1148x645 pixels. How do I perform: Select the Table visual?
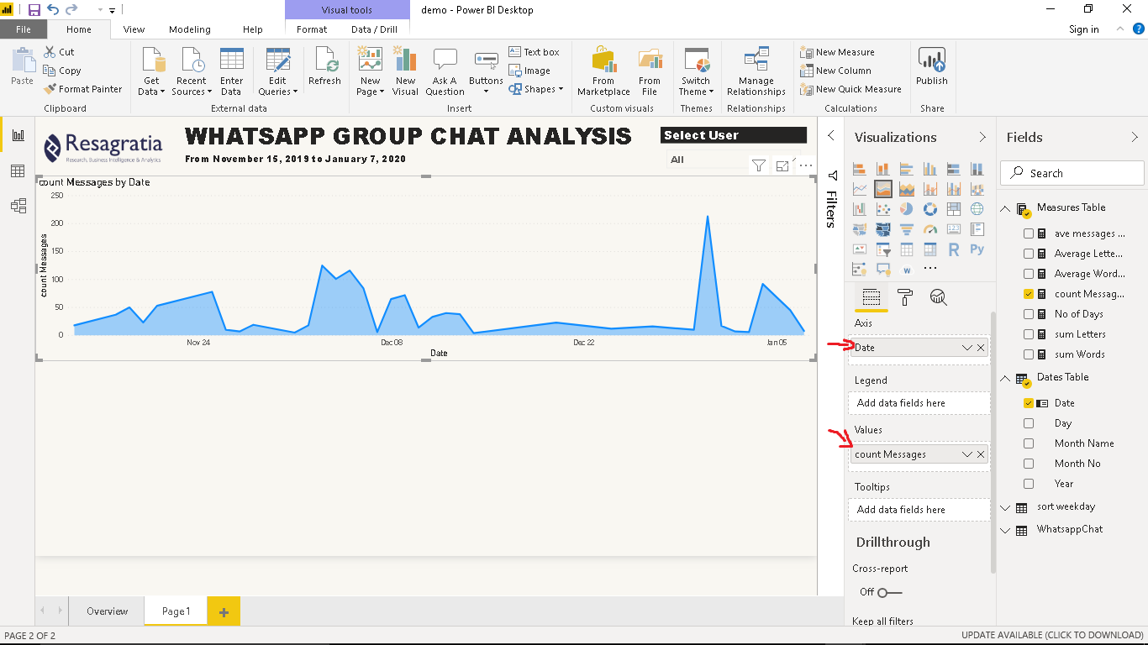906,249
